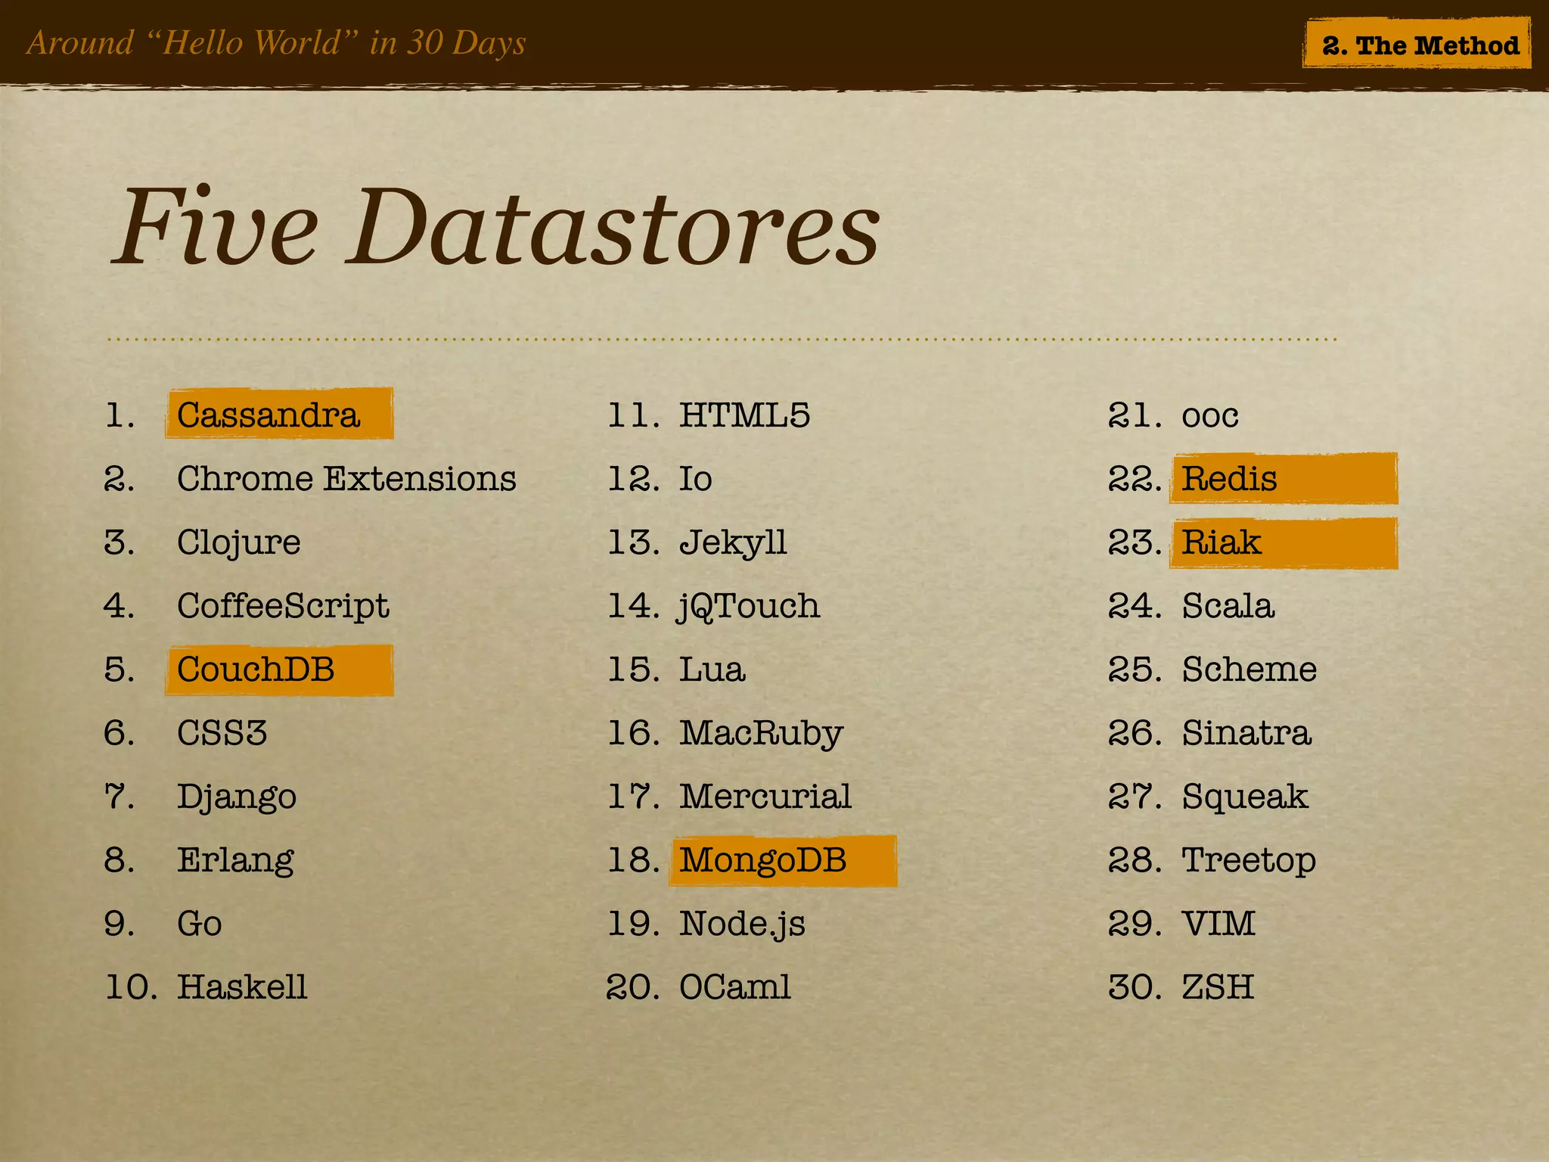Viewport: 1549px width, 1162px height.
Task: Click the 'VIM' list entry
Action: (x=1218, y=923)
